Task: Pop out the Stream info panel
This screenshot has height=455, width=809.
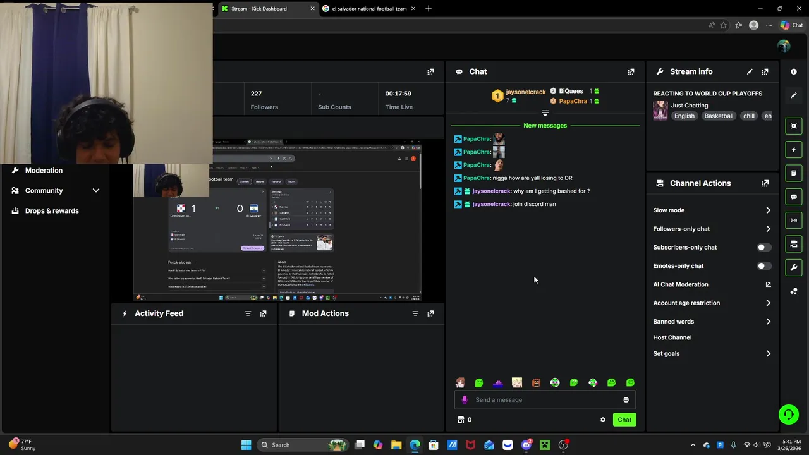Action: click(765, 72)
